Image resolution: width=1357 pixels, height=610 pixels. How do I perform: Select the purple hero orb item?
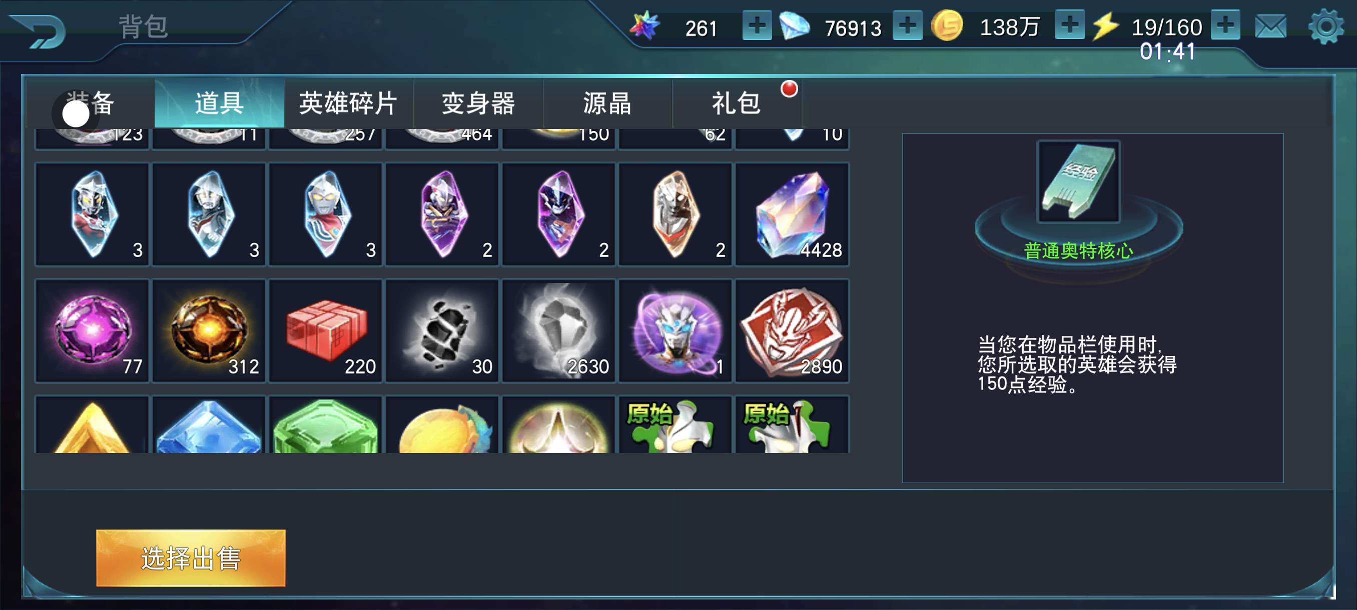tap(676, 330)
